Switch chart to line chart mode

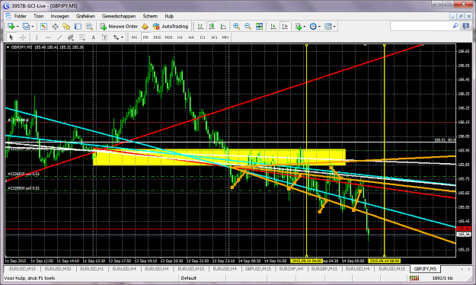tap(223, 27)
